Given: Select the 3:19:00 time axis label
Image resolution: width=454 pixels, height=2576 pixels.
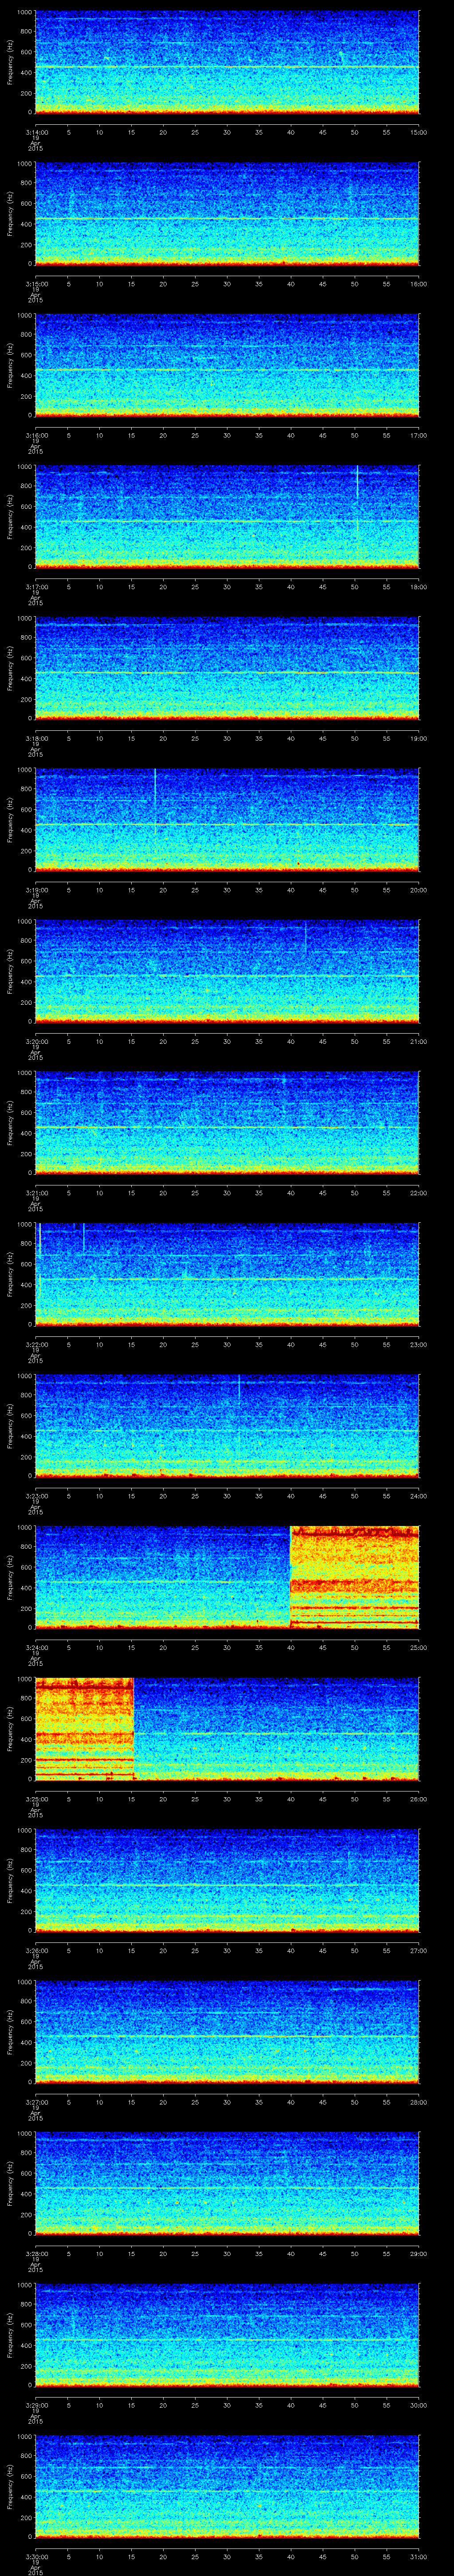Looking at the screenshot, I should [36, 890].
